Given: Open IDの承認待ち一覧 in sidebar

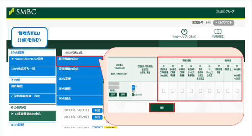Looking at the screenshot, I should tap(32, 71).
